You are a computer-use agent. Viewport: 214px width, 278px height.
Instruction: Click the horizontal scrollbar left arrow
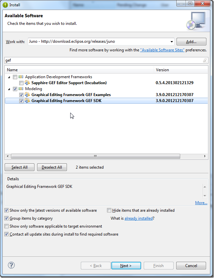(7, 156)
